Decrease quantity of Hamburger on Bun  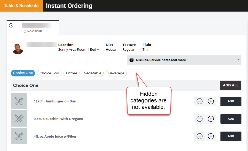coord(199,101)
